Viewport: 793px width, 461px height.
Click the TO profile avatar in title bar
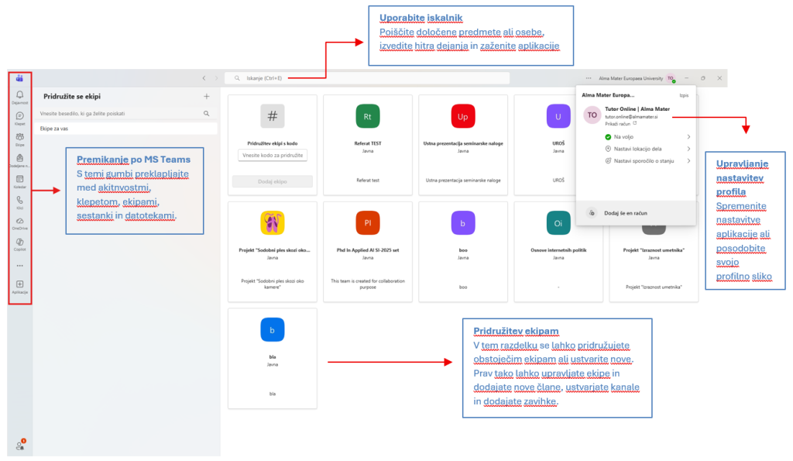671,78
